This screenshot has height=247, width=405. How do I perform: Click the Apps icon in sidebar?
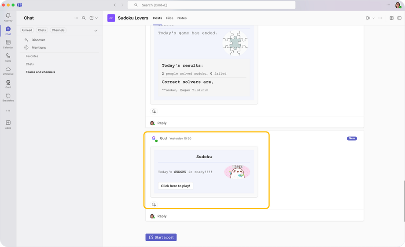point(8,124)
